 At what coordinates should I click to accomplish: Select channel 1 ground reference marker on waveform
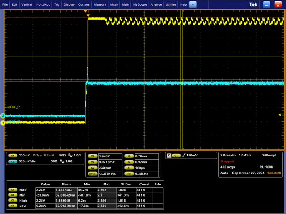click(3, 123)
